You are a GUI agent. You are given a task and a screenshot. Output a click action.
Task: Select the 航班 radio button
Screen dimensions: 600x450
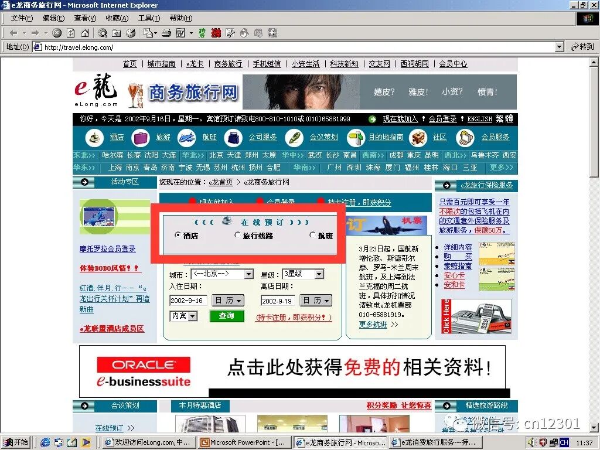coord(312,235)
